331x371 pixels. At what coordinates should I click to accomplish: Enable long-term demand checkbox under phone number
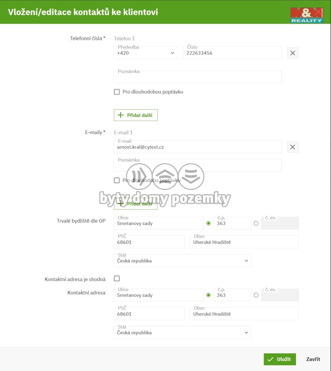click(117, 92)
